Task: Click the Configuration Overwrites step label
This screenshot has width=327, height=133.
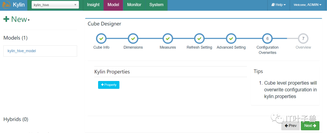Action: [x=267, y=50]
